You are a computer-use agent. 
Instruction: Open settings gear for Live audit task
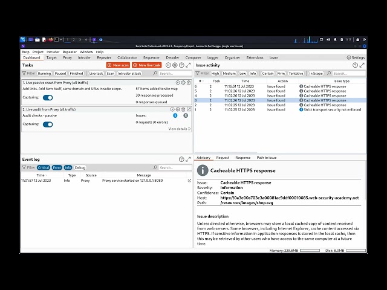click(x=178, y=109)
